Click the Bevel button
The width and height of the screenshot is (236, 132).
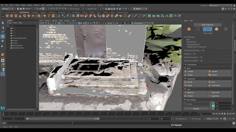coord(220,82)
